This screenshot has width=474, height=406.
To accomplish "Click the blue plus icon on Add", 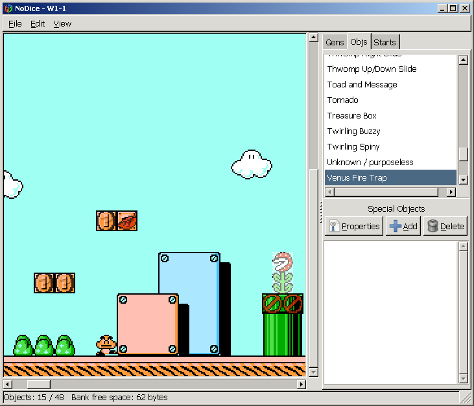I will (x=395, y=226).
